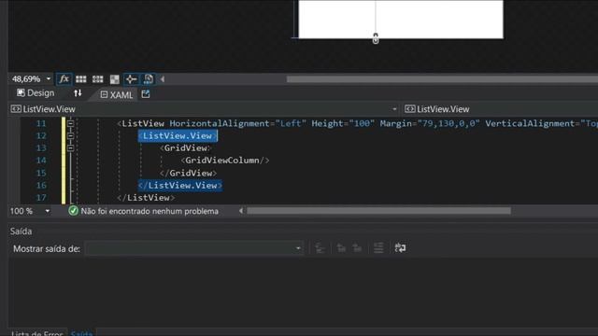
Task: Switch to the XAML tab
Action: [x=117, y=95]
